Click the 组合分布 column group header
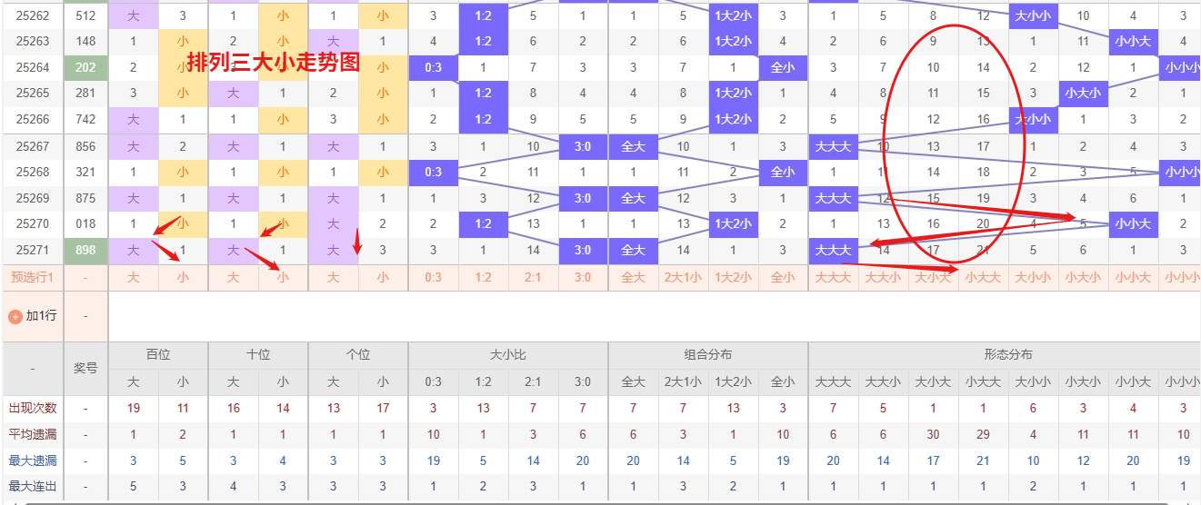The height and width of the screenshot is (505, 1201). [708, 355]
